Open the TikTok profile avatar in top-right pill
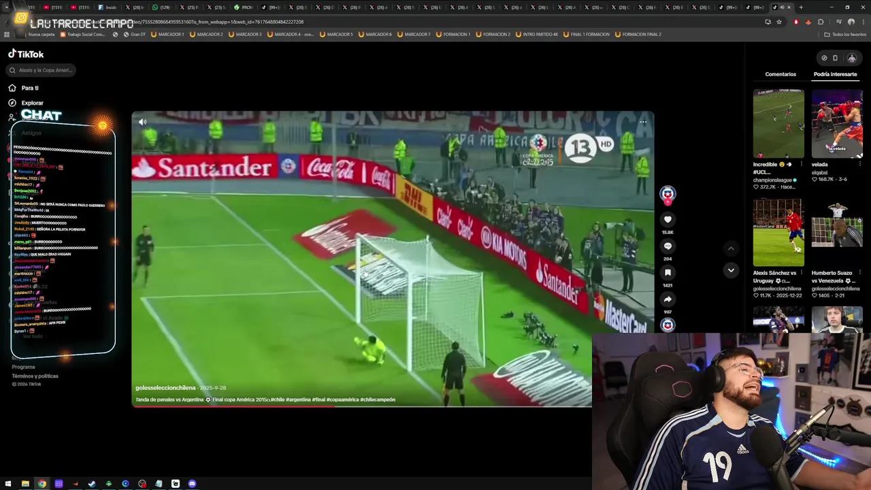The height and width of the screenshot is (490, 871). (x=851, y=58)
